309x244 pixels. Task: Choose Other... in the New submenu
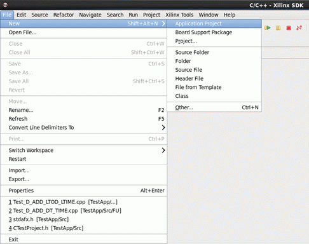214,107
